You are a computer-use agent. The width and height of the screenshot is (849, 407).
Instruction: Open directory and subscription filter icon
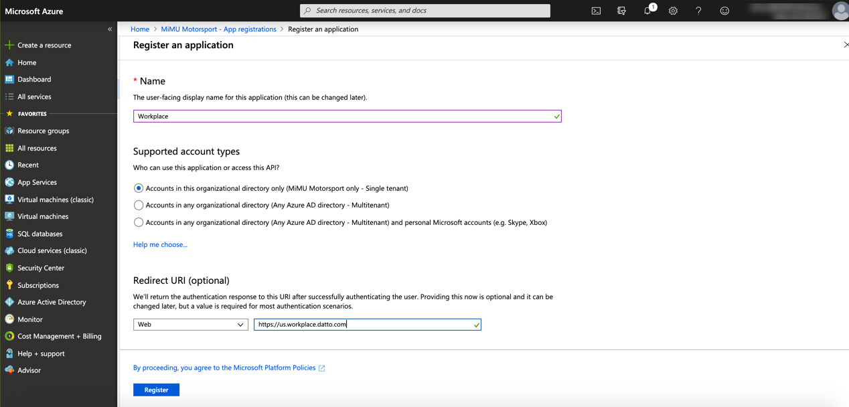(621, 11)
